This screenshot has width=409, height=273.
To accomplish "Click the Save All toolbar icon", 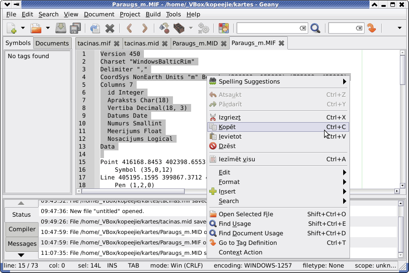I will [75, 28].
